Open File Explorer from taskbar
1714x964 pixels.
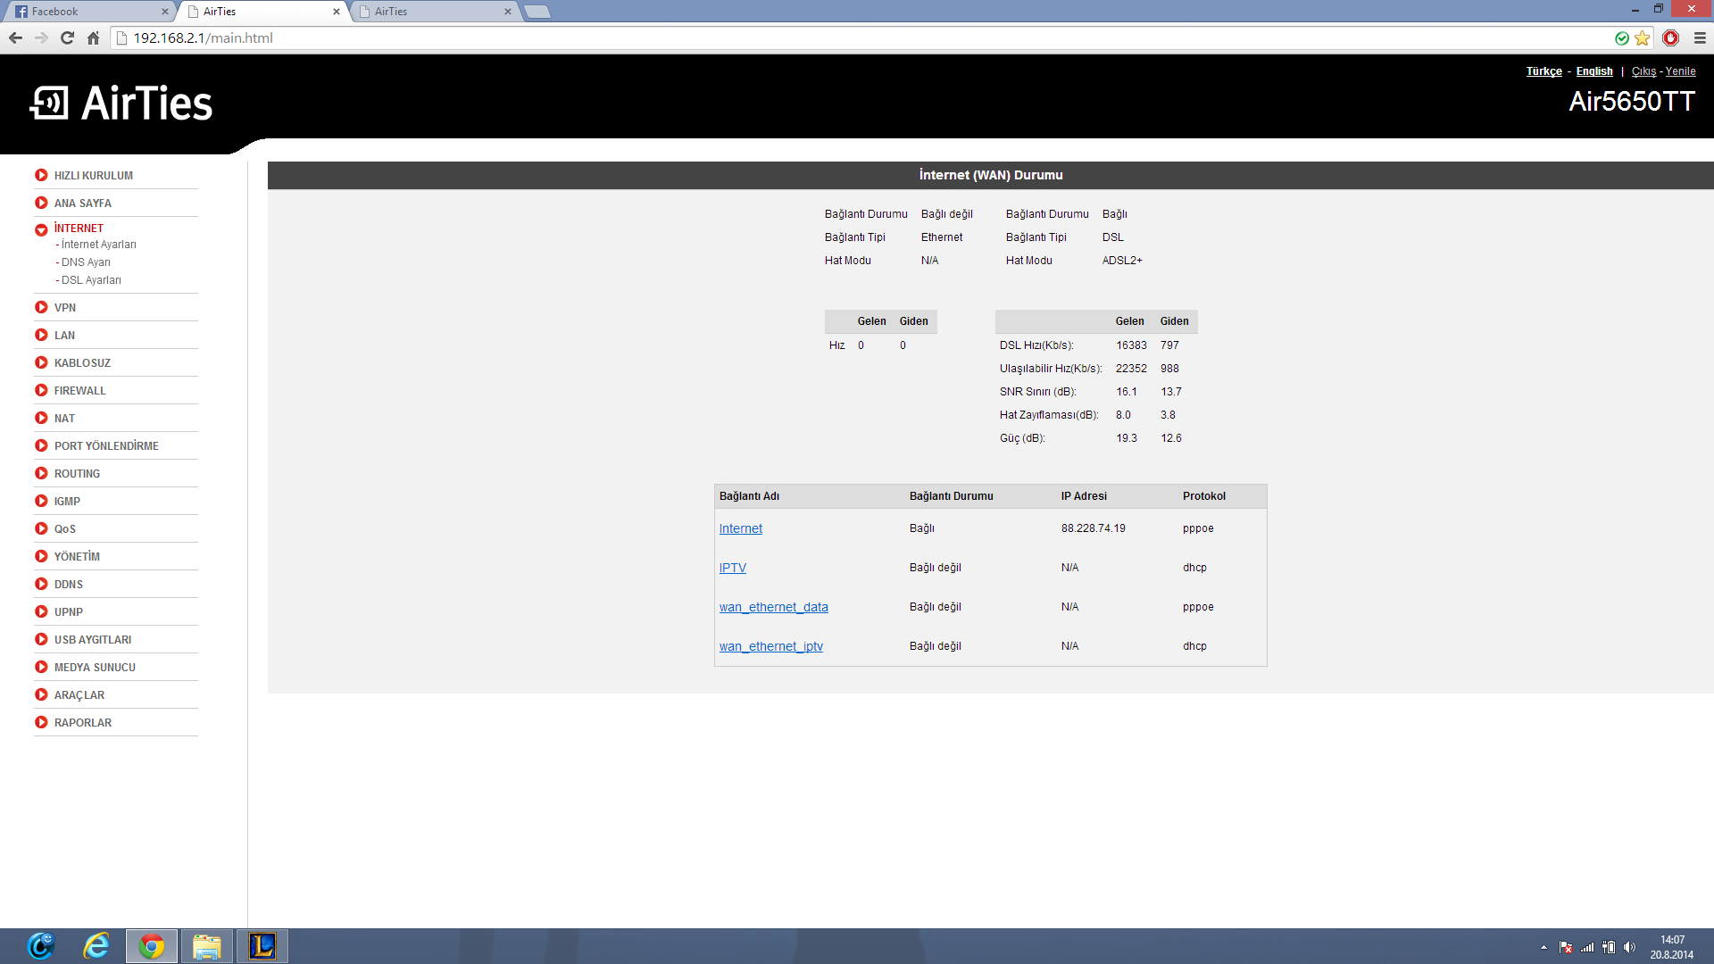click(206, 946)
